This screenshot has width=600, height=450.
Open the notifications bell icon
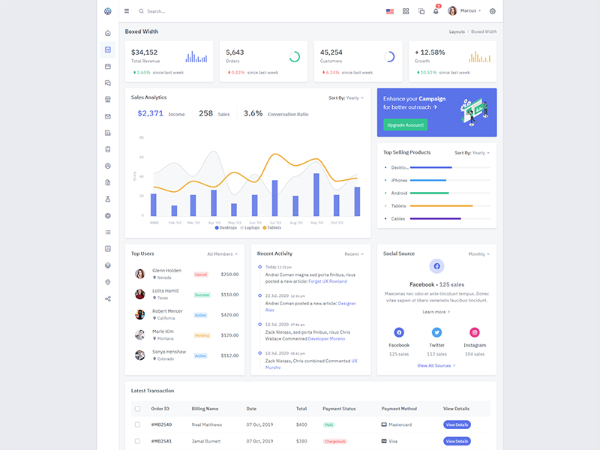pyautogui.click(x=436, y=11)
